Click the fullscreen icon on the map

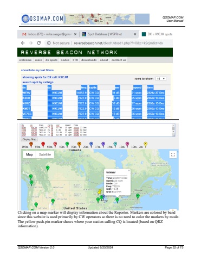coord(173,154)
